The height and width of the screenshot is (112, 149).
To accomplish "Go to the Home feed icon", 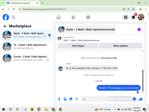I will pyautogui.click(x=58, y=17).
